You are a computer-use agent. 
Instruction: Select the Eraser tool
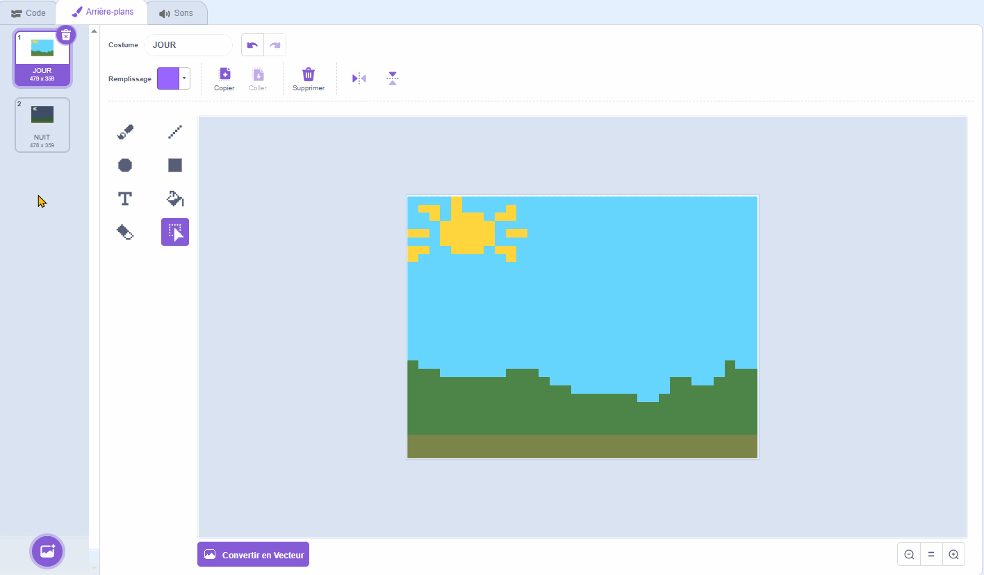pyautogui.click(x=125, y=231)
